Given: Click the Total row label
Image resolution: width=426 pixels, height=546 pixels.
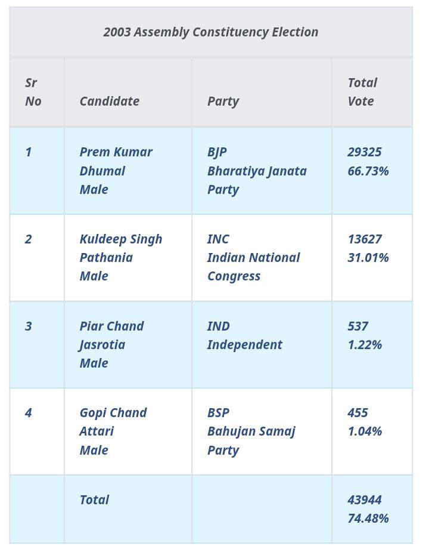Looking at the screenshot, I should 94,500.
